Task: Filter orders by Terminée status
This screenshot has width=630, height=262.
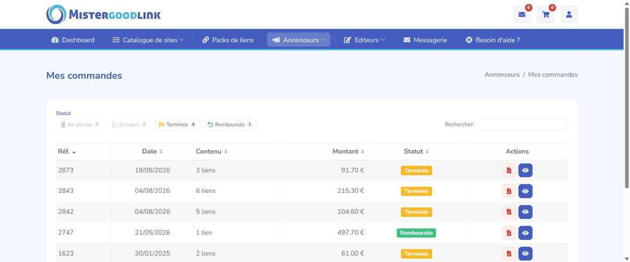Action: point(177,124)
